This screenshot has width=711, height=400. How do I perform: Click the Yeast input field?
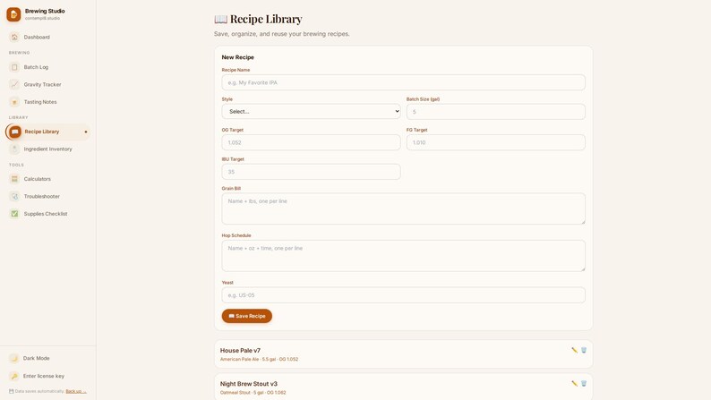403,295
